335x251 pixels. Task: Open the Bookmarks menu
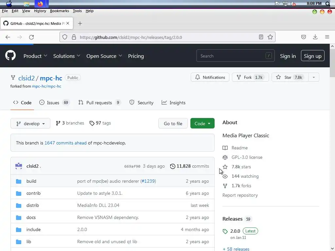click(x=60, y=11)
